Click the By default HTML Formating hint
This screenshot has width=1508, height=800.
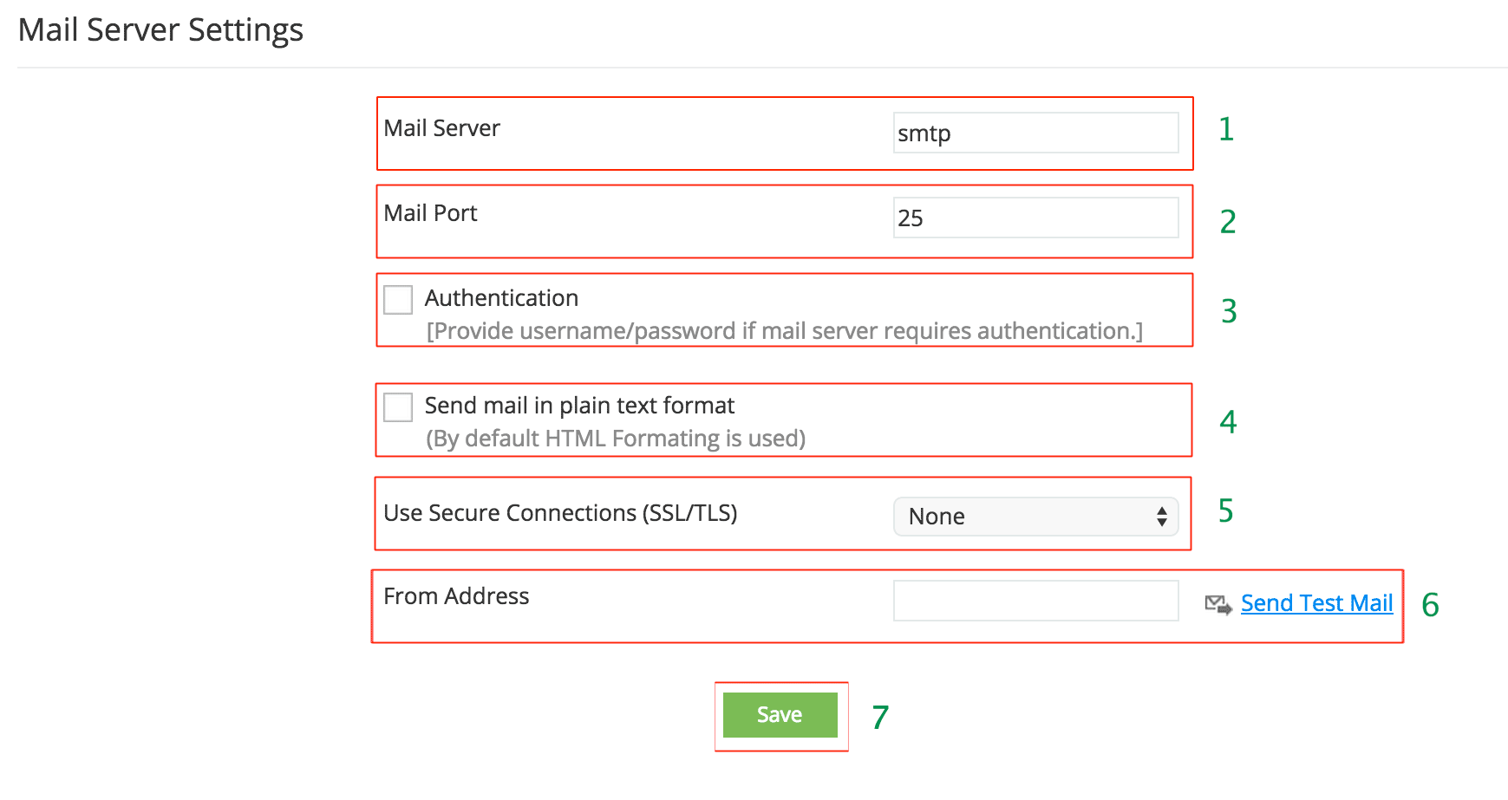pyautogui.click(x=616, y=439)
